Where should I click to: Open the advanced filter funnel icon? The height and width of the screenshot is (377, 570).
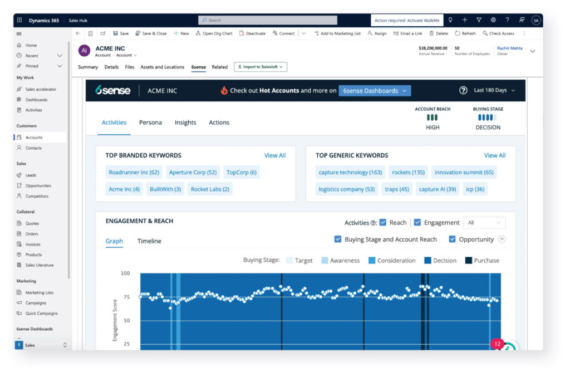click(x=479, y=20)
